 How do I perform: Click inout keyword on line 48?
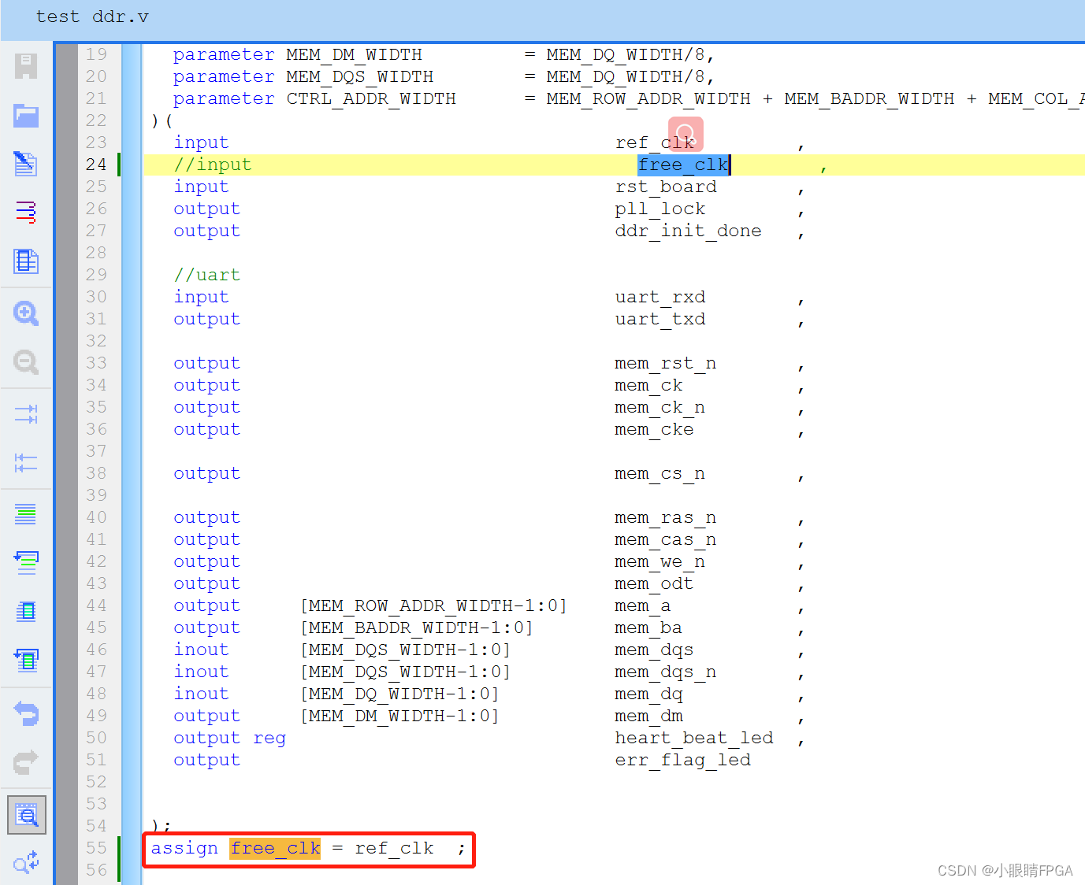click(x=202, y=694)
